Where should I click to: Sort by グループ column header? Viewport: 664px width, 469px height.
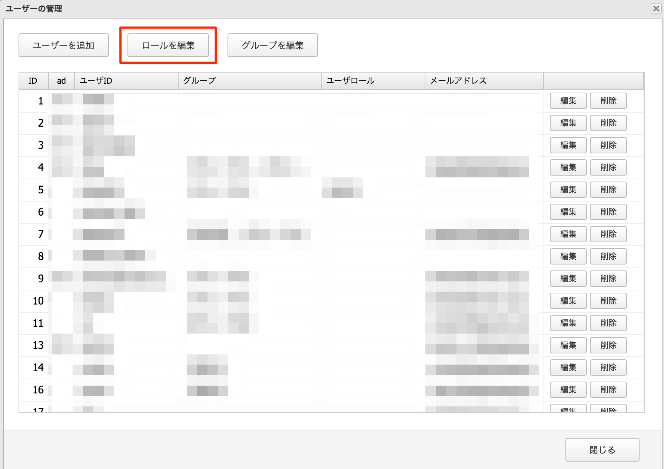(x=250, y=81)
